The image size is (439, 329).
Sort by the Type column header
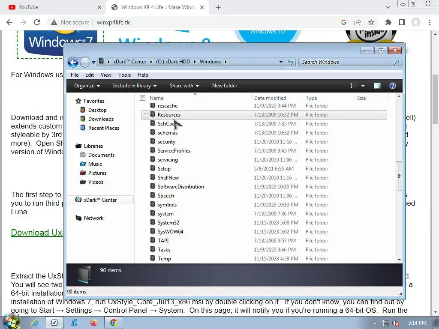311,98
